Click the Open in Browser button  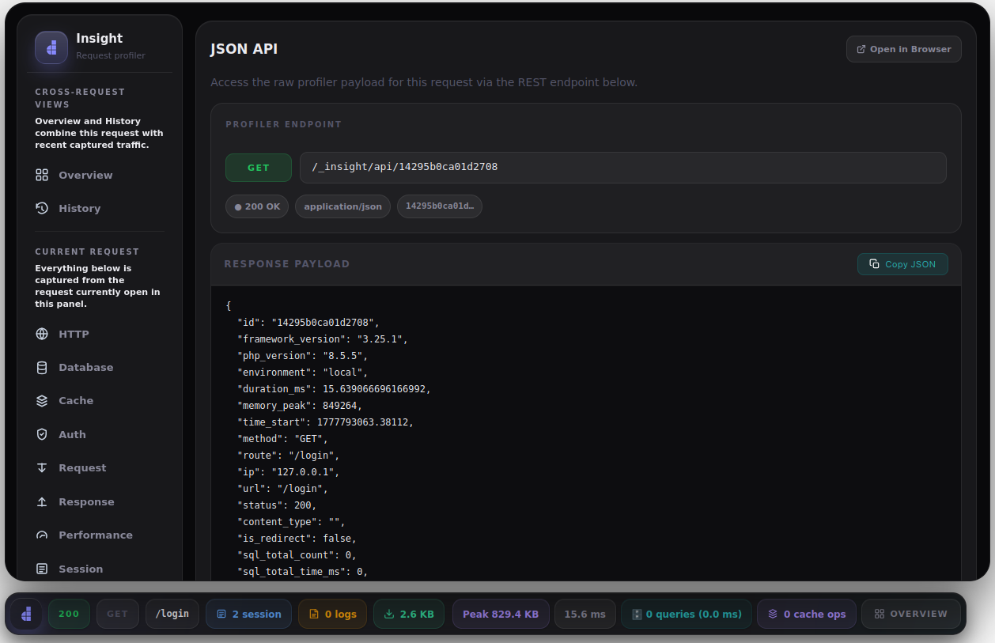pos(904,49)
